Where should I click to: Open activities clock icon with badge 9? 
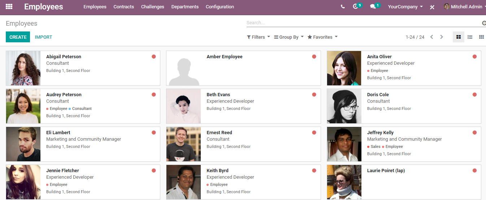pos(357,6)
